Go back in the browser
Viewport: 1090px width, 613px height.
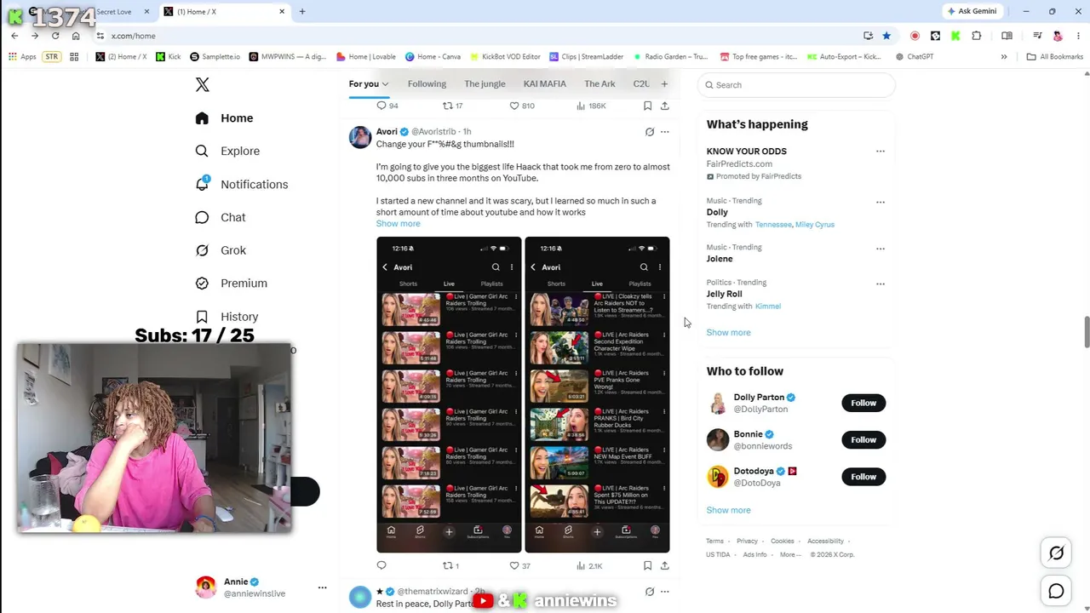(x=14, y=36)
